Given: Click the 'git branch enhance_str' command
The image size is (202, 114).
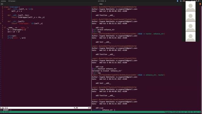Looking at the screenshot, I should click(104, 29).
